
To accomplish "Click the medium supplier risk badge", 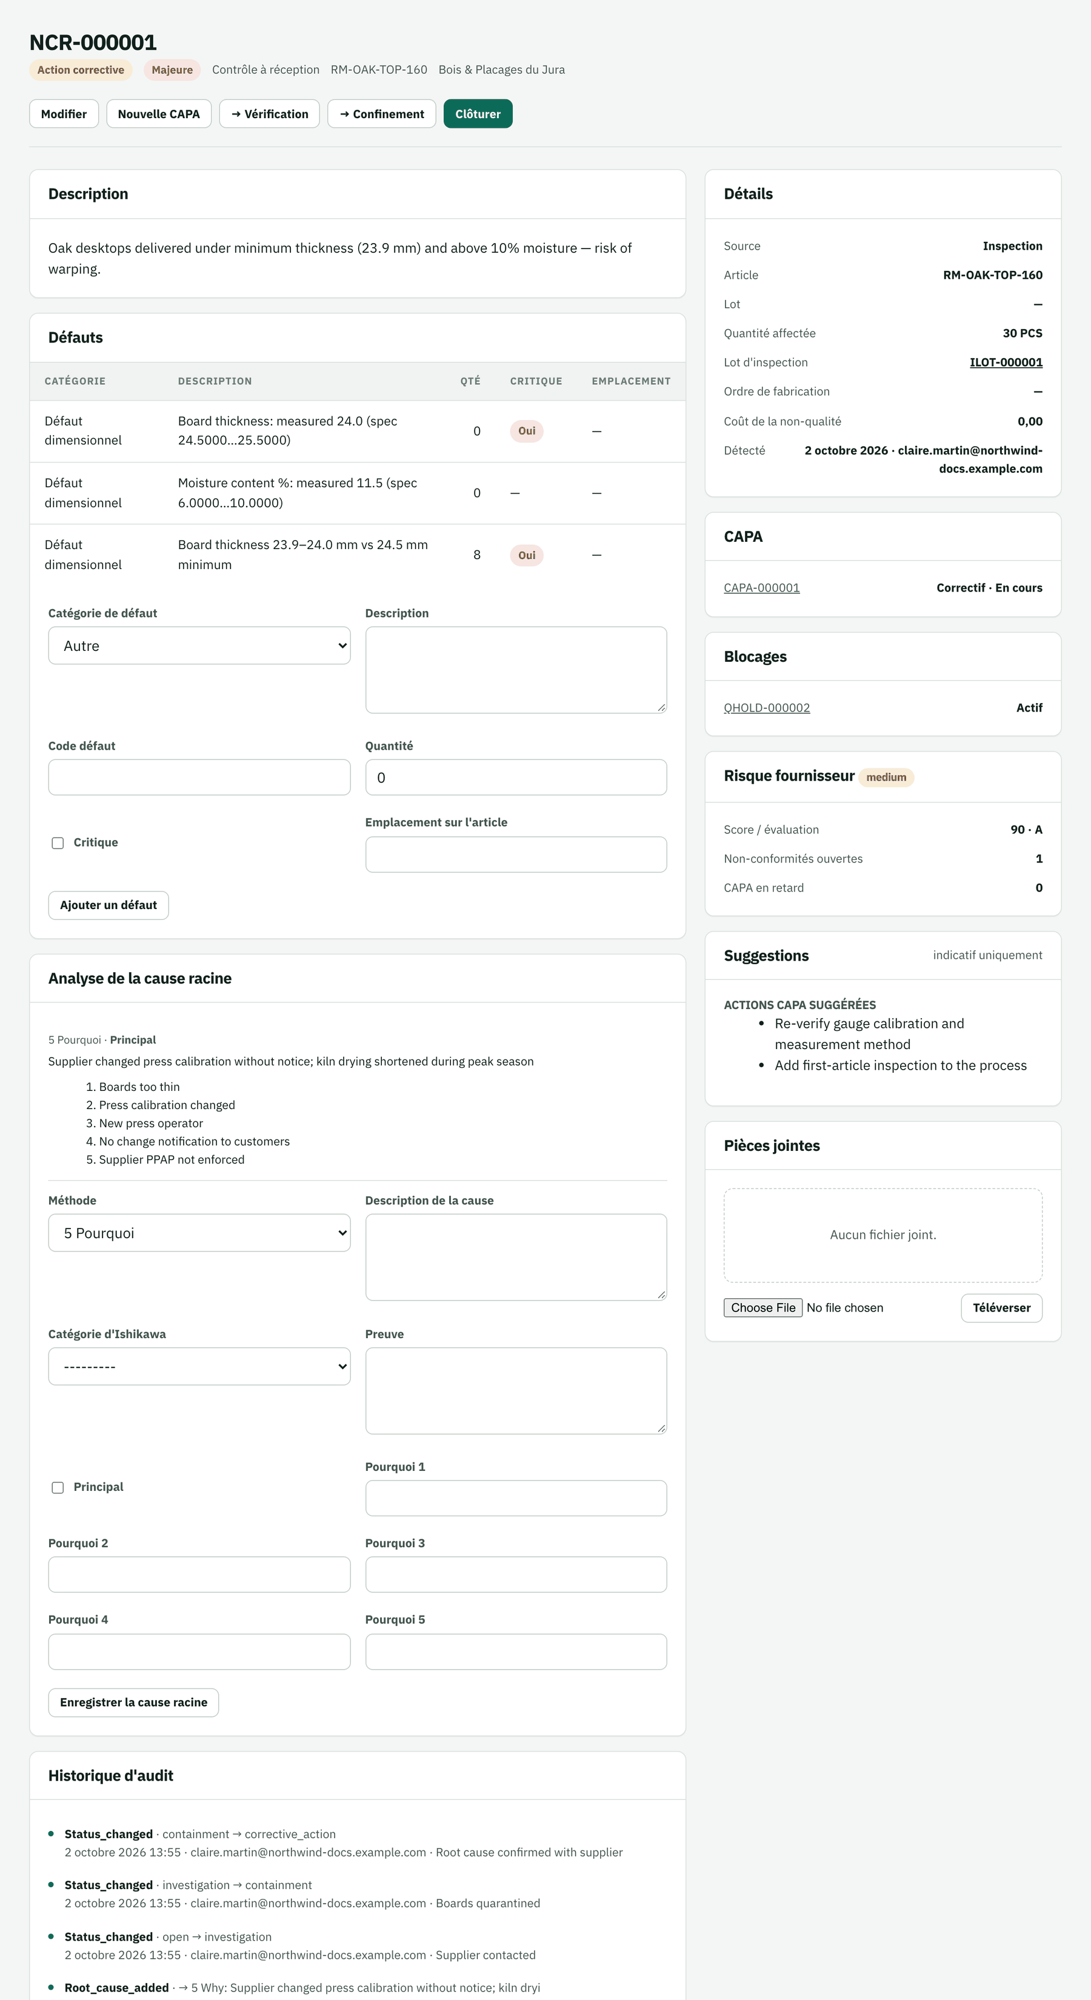I will 886,777.
